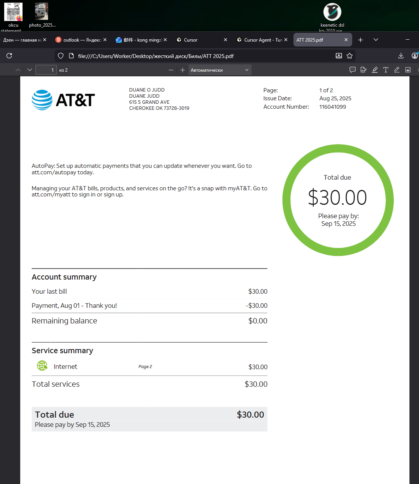Screen dimensions: 419x484
Task: Select the add text tool in PDF toolbar
Action: pos(386,70)
